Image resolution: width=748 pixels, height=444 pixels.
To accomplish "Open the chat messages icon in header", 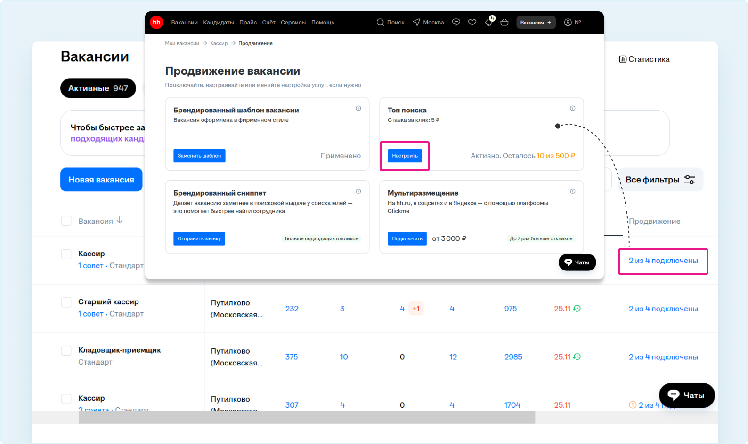I will click(x=456, y=22).
